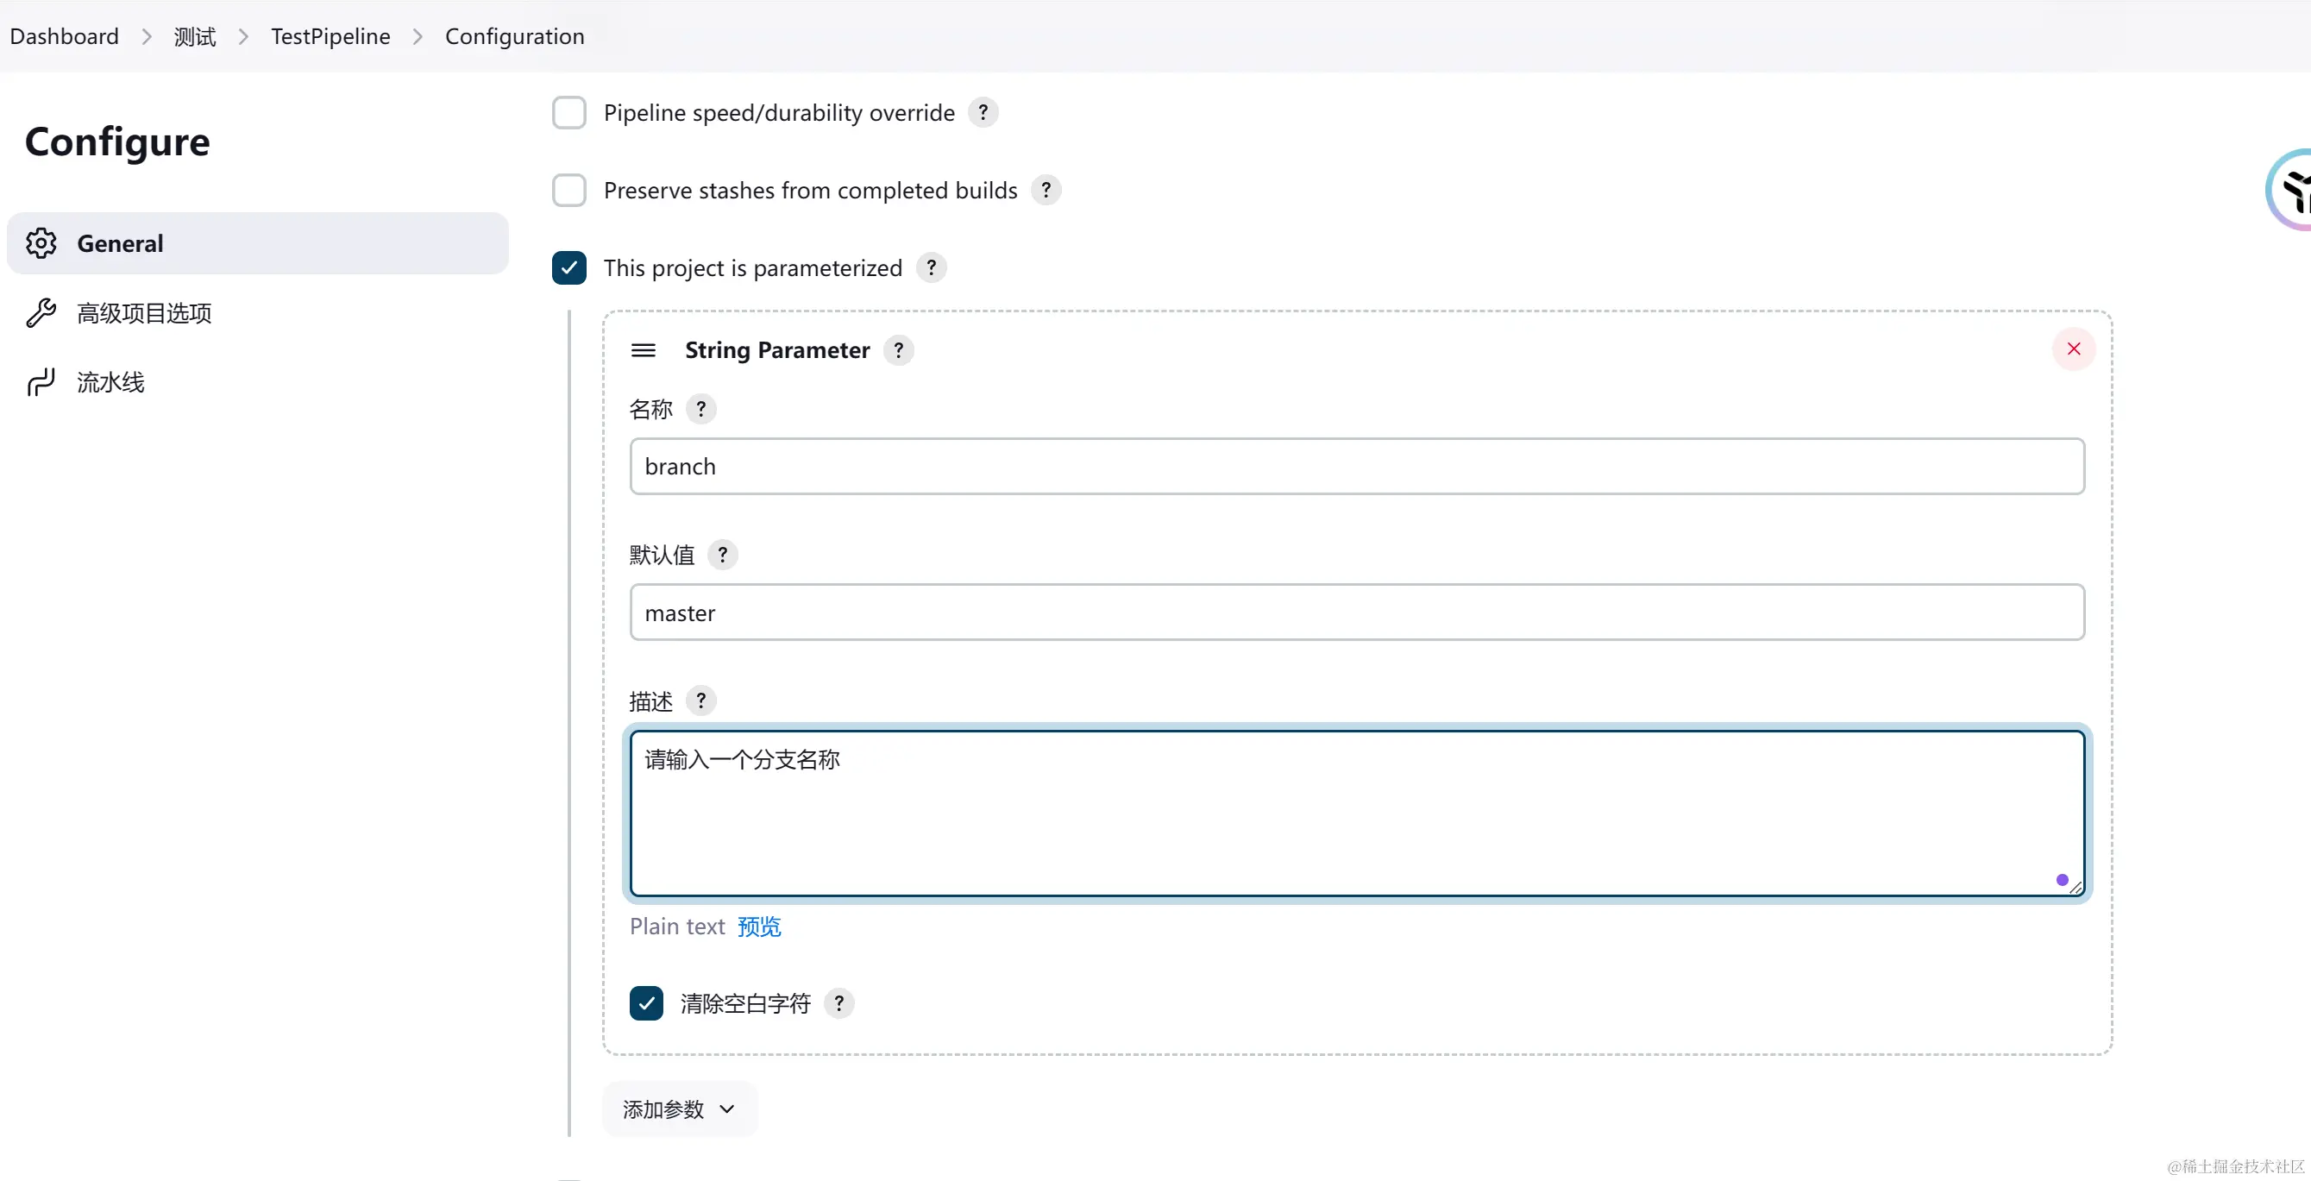Viewport: 2311px width, 1181px height.
Task: Delete the String Parameter with red X
Action: coord(2072,349)
